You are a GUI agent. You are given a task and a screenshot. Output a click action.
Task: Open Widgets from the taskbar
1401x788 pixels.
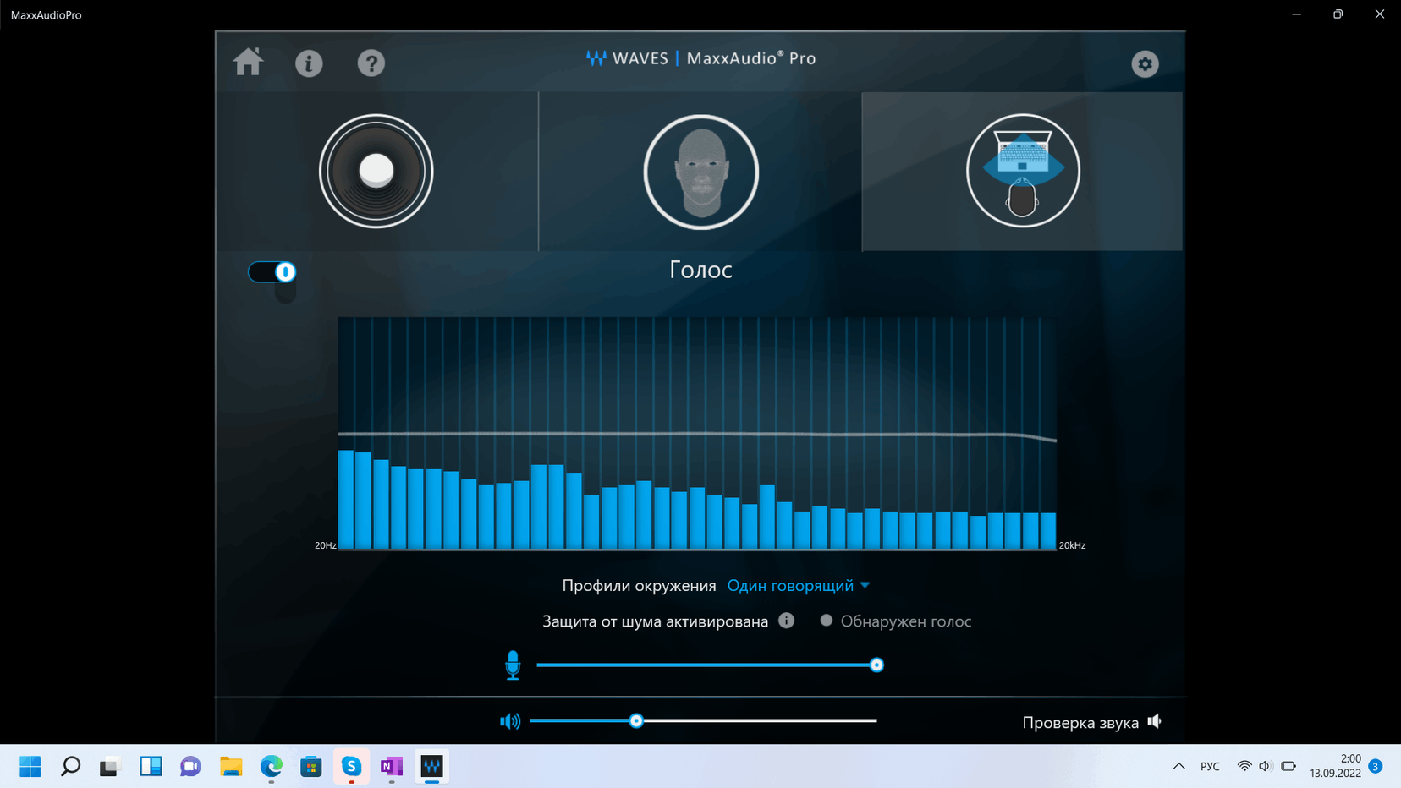151,767
